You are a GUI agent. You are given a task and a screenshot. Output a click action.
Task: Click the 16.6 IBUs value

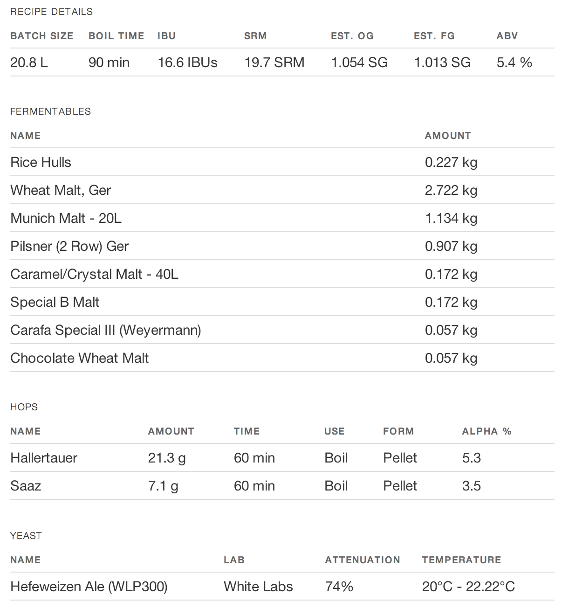(187, 62)
